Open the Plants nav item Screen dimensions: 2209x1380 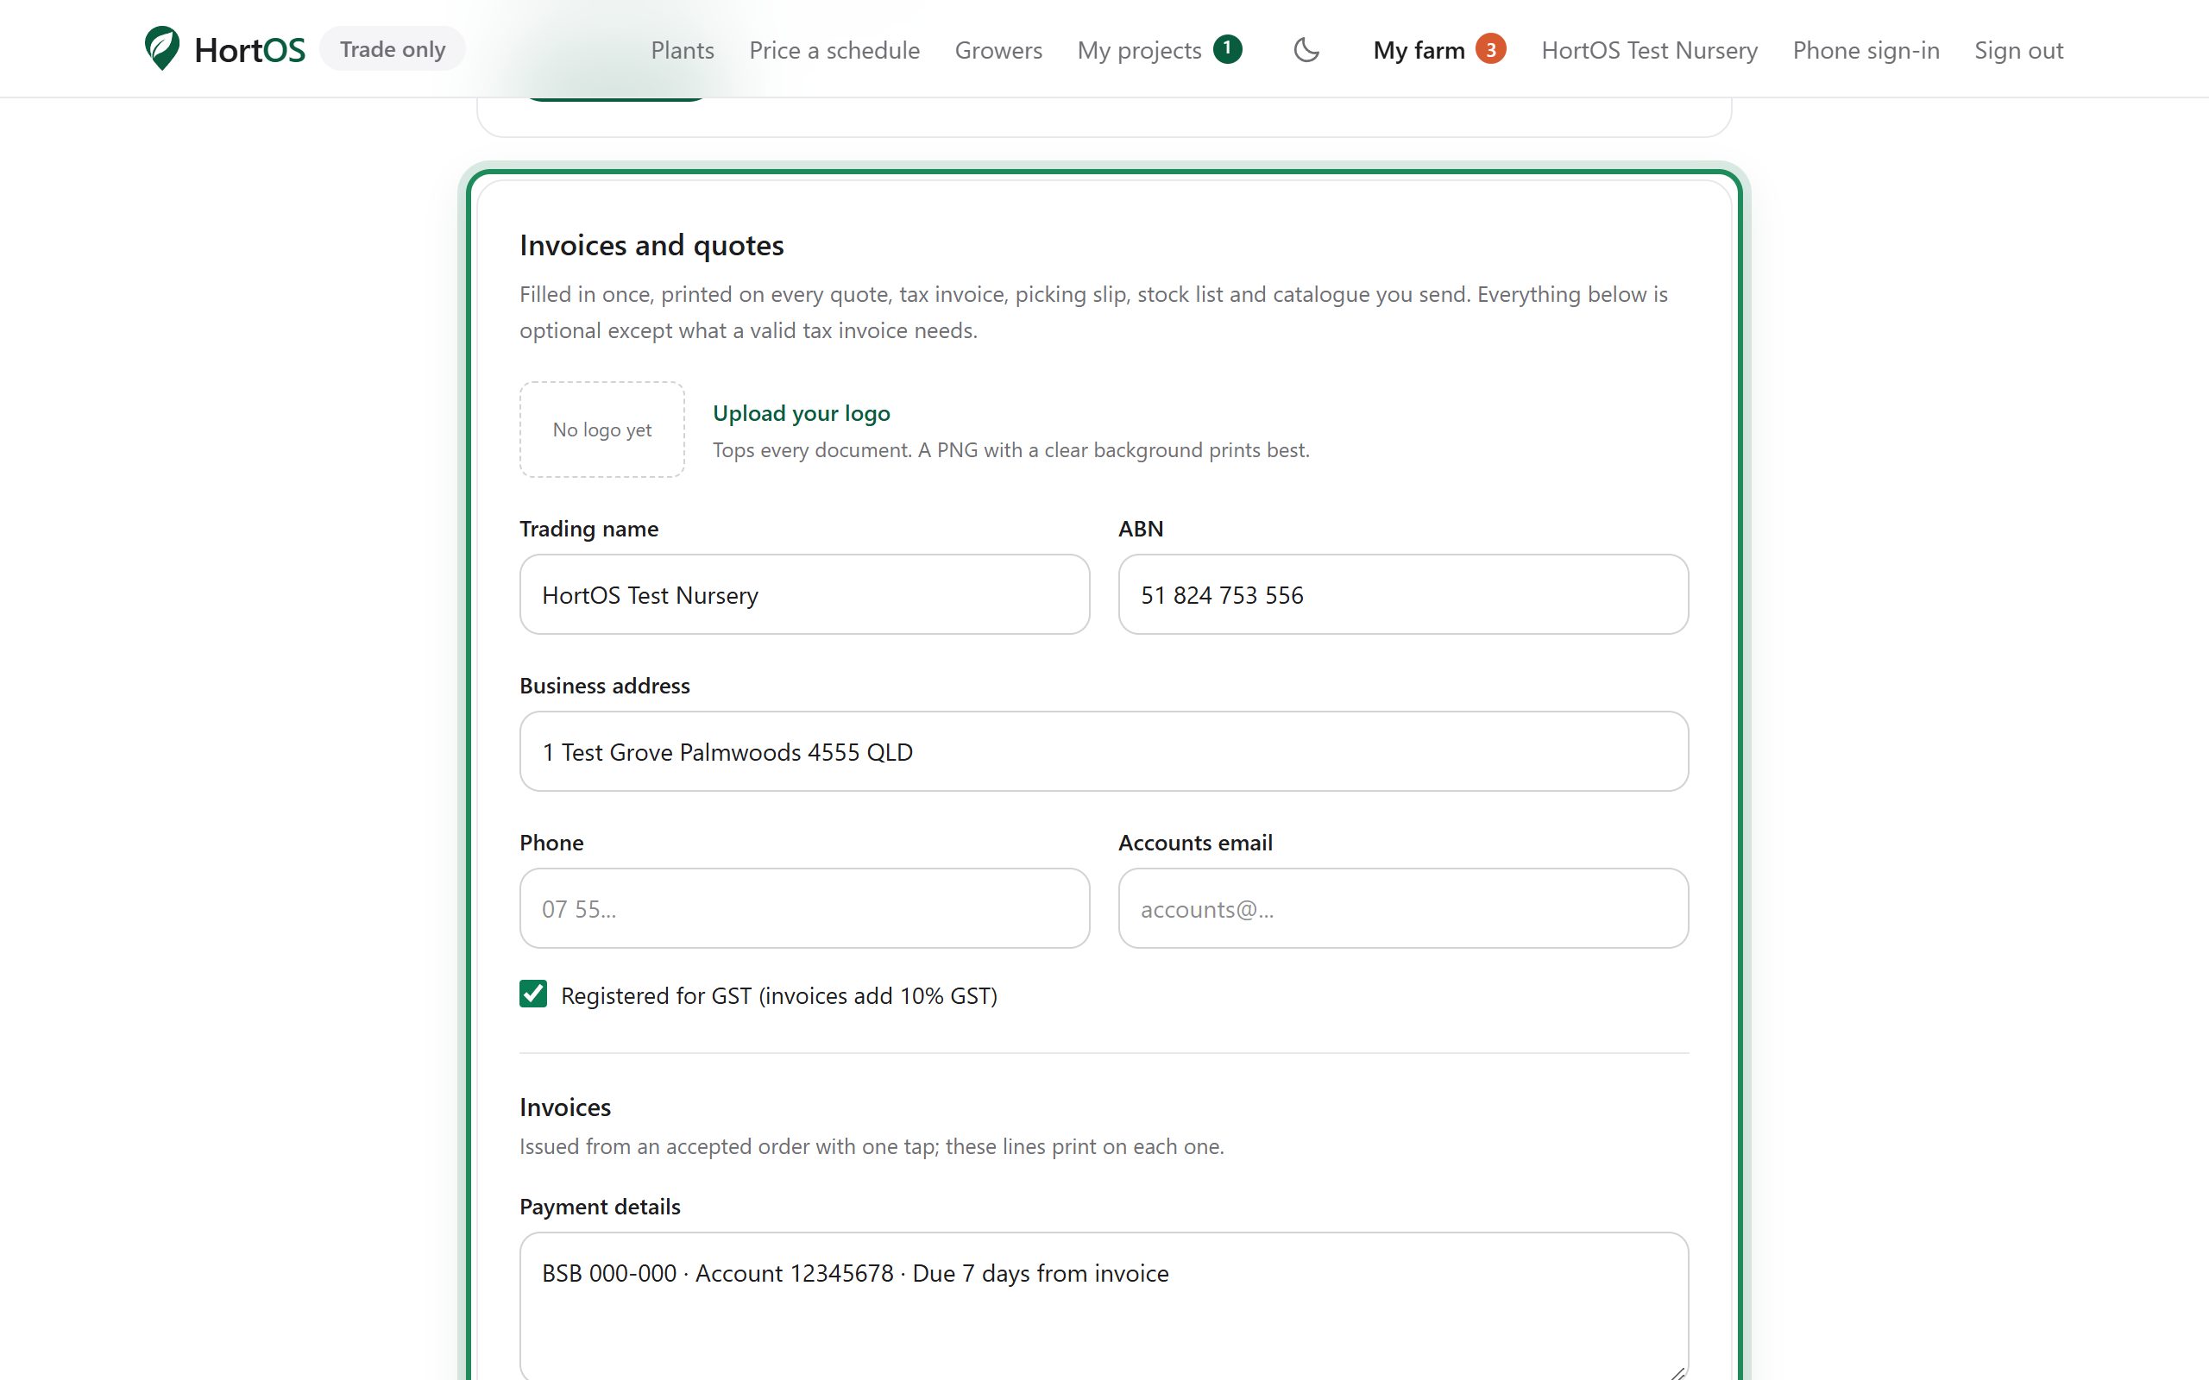pyautogui.click(x=682, y=50)
